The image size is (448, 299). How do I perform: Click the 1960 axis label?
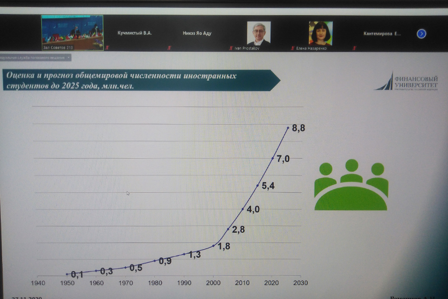(96, 283)
